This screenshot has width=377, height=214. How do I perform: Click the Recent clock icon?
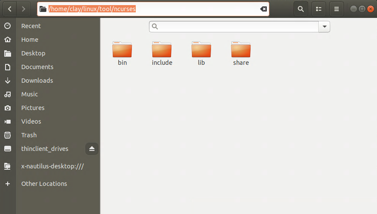pyautogui.click(x=8, y=26)
